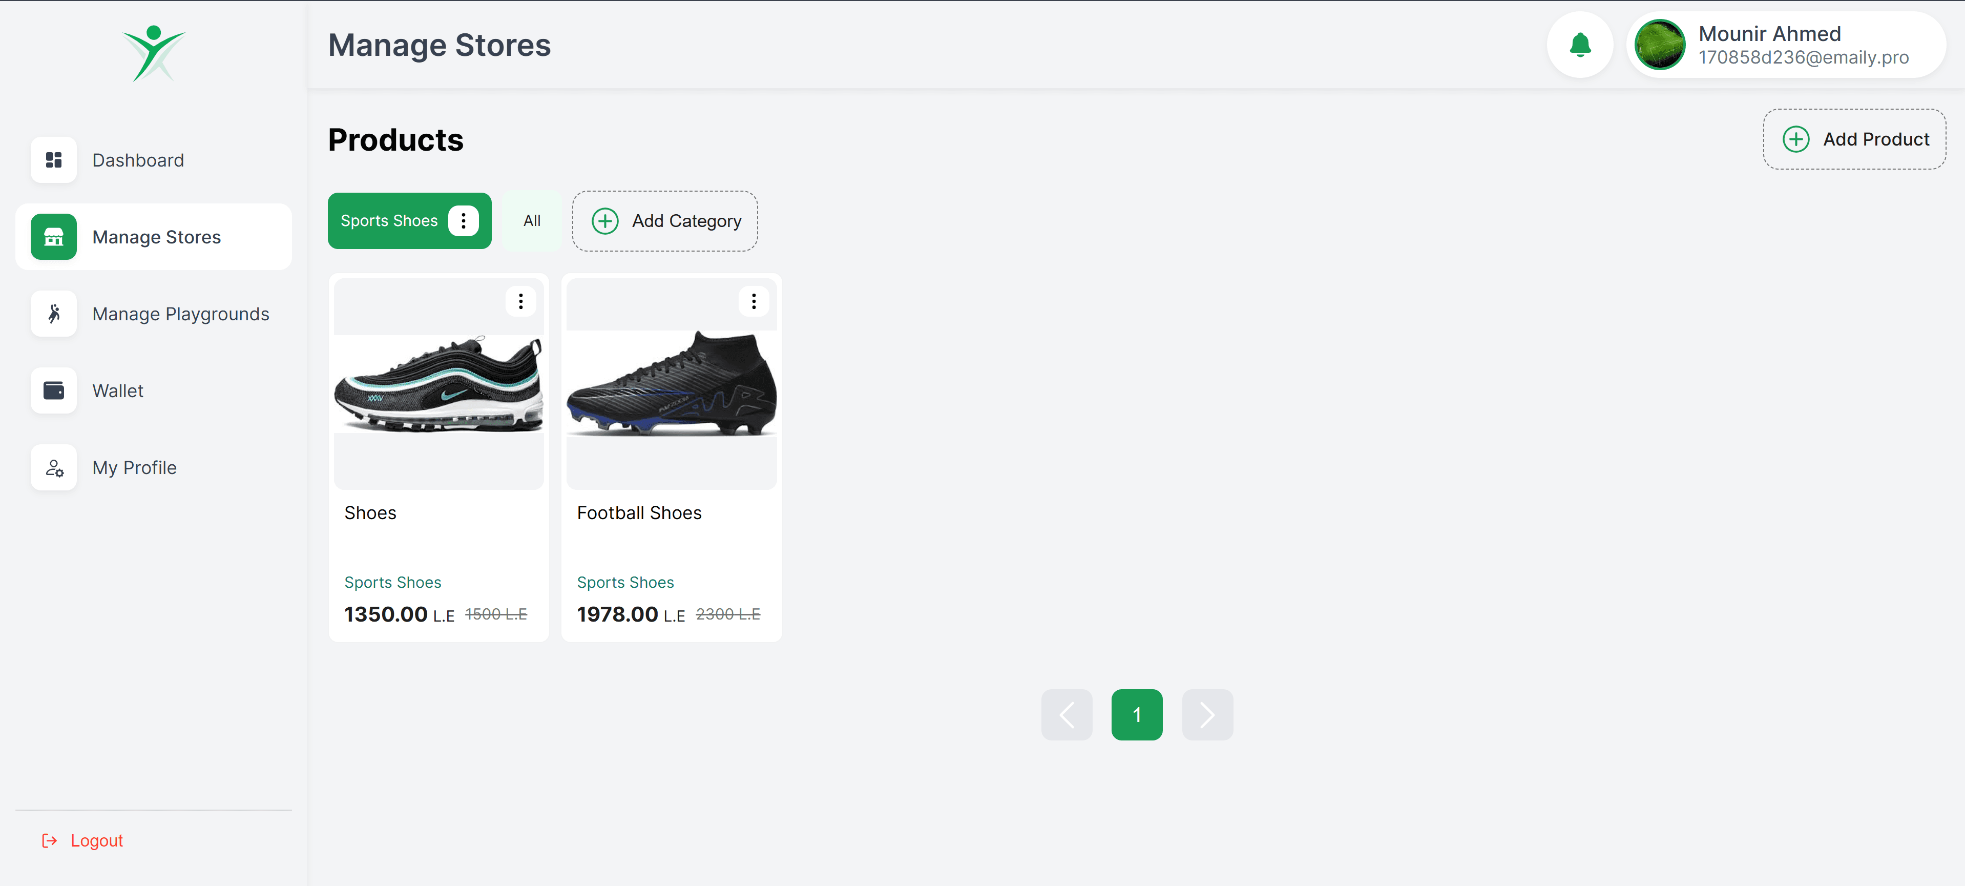
Task: Go to the next products page
Action: point(1207,715)
